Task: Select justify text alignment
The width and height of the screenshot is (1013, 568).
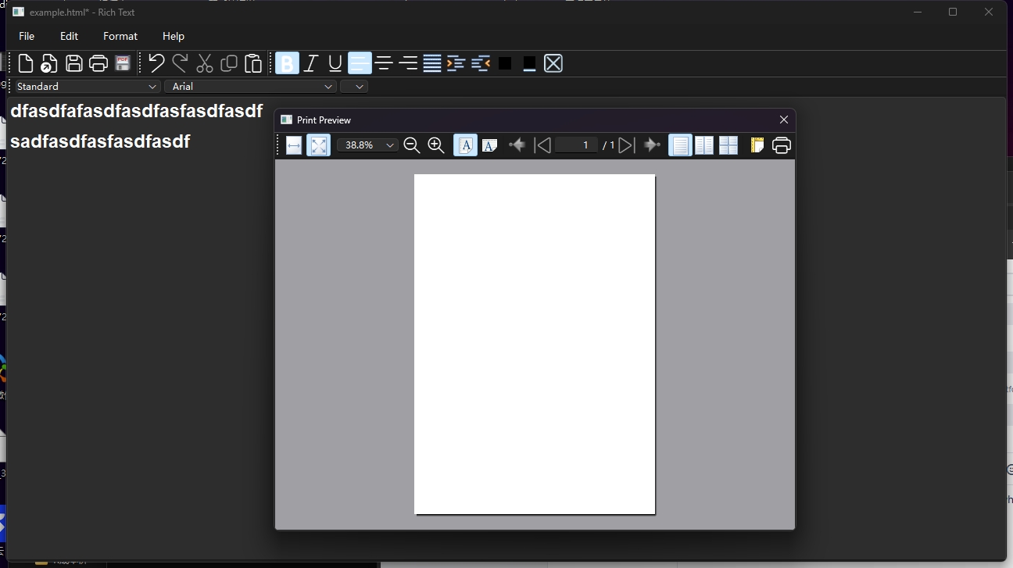Action: point(432,63)
